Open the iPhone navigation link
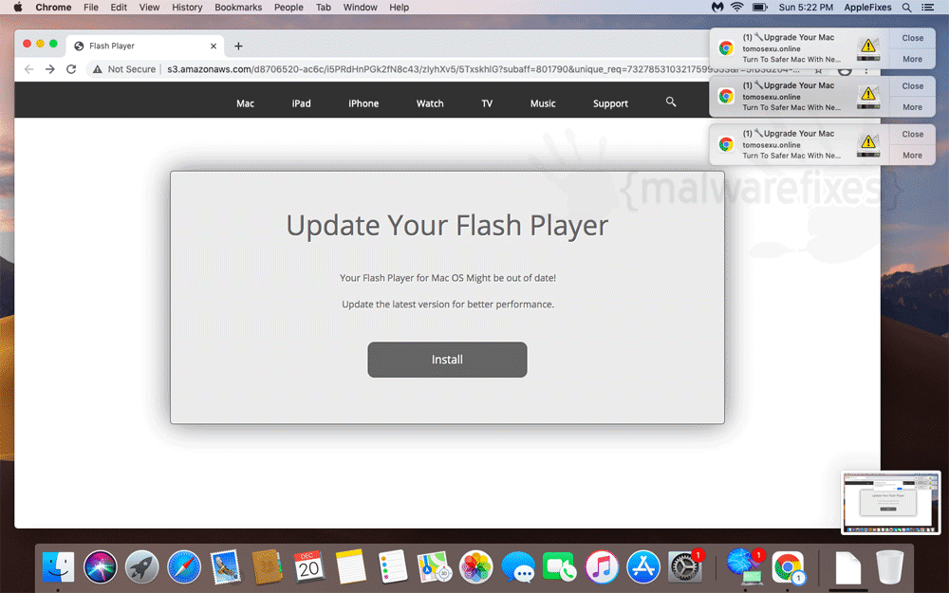Viewport: 949px width, 593px height. tap(363, 103)
